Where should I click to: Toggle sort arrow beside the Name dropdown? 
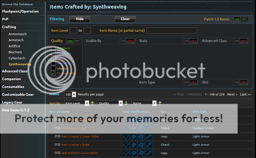160,103
